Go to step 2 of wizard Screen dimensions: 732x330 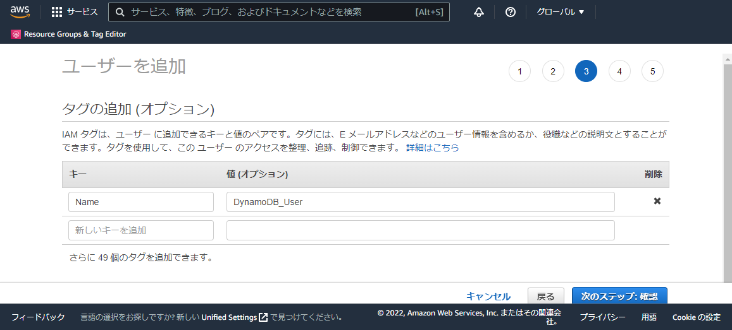click(x=553, y=71)
